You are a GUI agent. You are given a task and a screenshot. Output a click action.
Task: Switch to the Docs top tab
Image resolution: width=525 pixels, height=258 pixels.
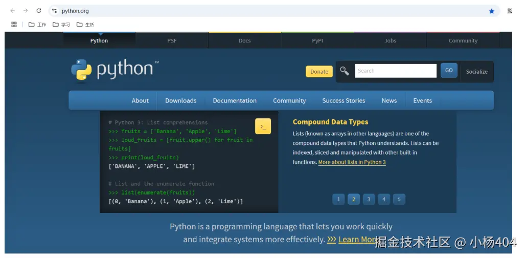tap(244, 40)
